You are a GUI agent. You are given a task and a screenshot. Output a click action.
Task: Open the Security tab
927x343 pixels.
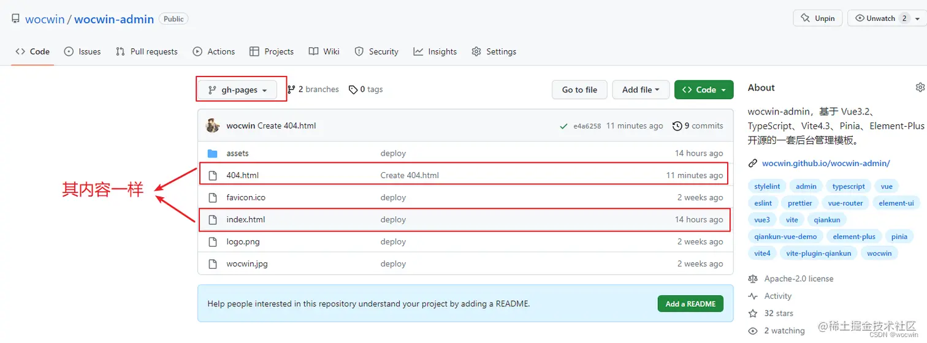[376, 51]
